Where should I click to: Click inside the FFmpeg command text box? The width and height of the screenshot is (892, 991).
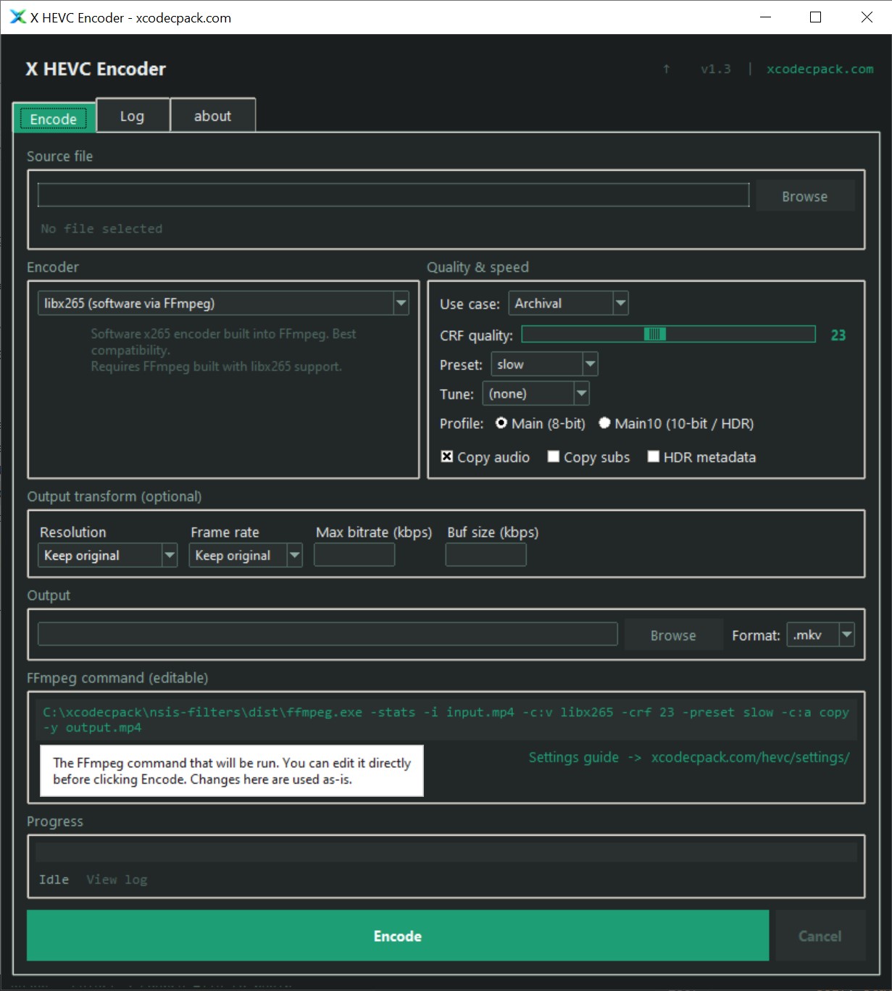point(446,720)
